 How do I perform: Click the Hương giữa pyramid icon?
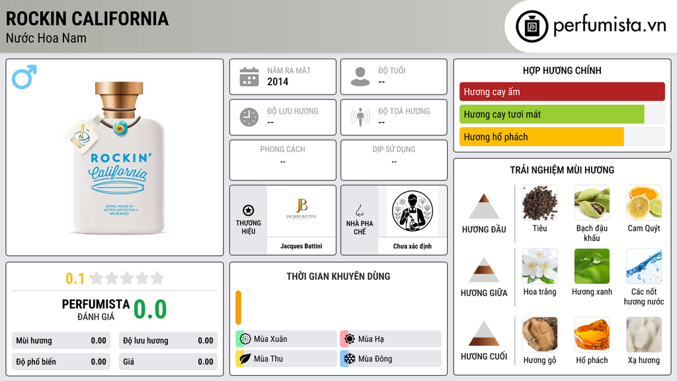pyautogui.click(x=484, y=270)
